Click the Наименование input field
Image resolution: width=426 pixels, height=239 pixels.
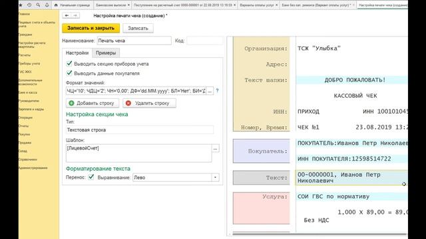point(134,40)
